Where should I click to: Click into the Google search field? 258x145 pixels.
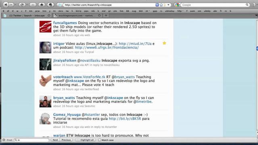(214, 5)
